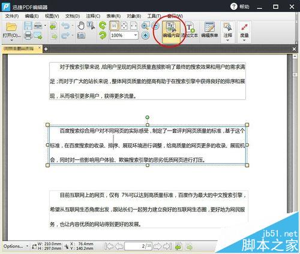Click the Fit Page icon
Viewport: 300px width, 254px height.
click(124, 26)
